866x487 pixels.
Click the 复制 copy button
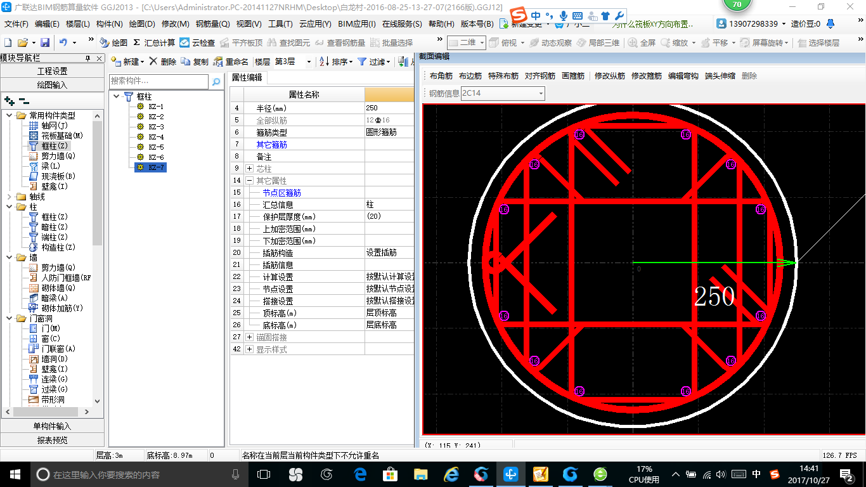[195, 62]
